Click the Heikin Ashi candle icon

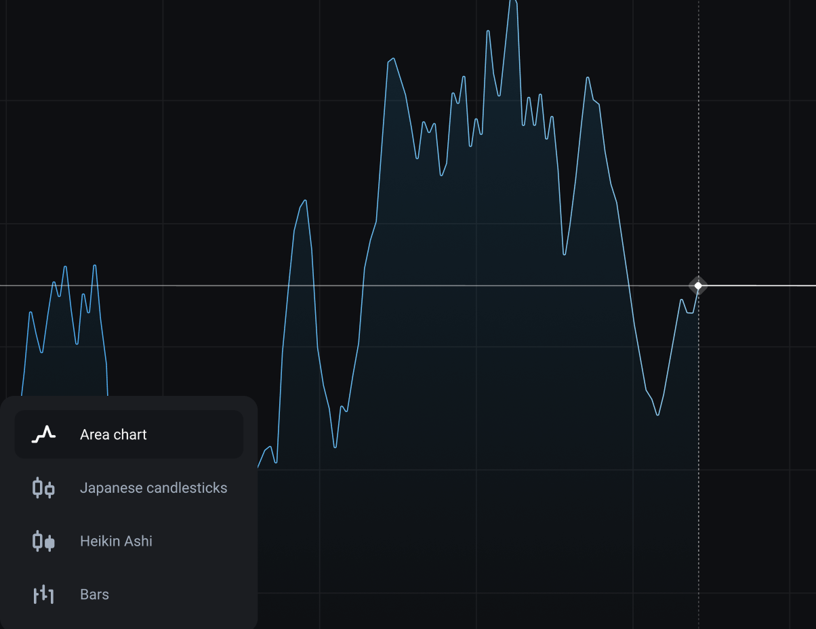tap(43, 542)
